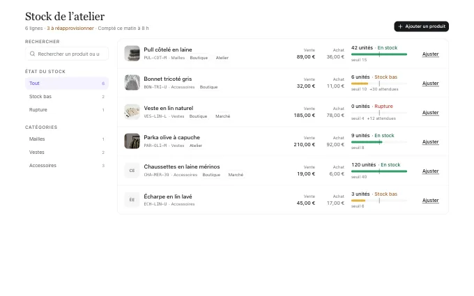The image size is (474, 296).
Task: Click the Veste en lin naturel stock bar
Action: click(379, 113)
